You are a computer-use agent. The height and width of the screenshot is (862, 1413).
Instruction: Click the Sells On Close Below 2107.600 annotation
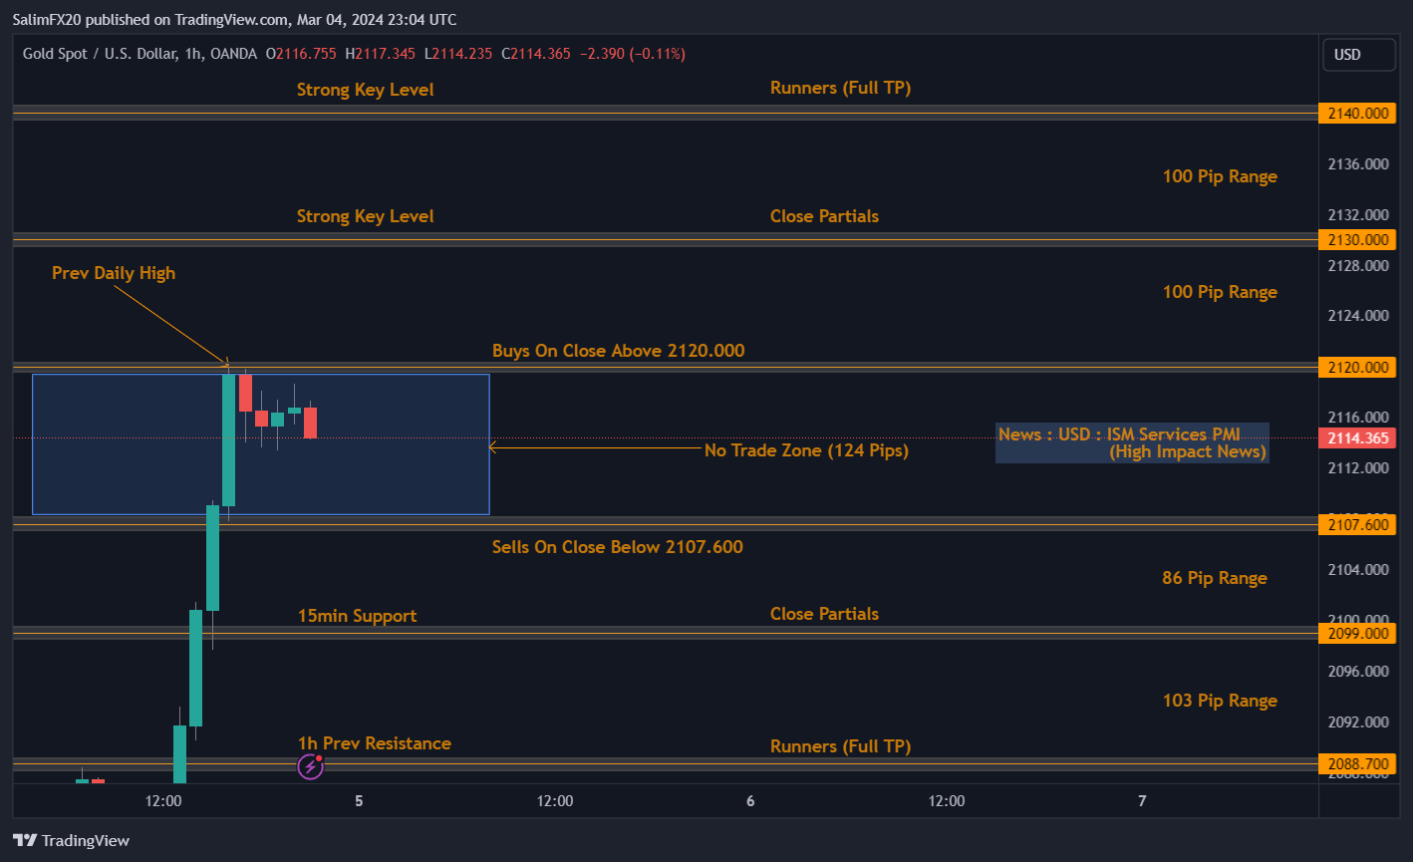617,546
